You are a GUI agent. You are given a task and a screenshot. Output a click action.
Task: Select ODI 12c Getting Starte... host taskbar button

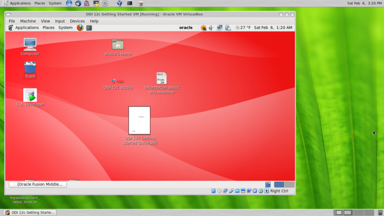pos(30,213)
